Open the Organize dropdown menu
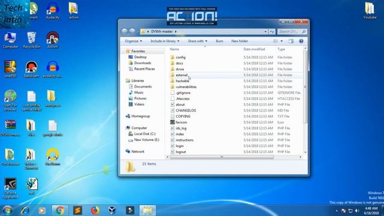The image size is (384, 216). (x=133, y=41)
